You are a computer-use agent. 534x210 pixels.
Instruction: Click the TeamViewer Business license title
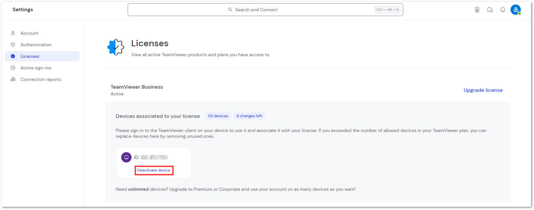pyautogui.click(x=137, y=87)
